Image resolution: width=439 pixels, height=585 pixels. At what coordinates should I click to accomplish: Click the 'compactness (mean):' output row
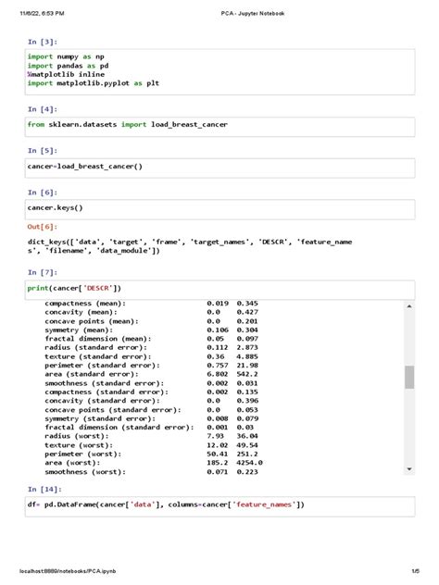(151, 304)
